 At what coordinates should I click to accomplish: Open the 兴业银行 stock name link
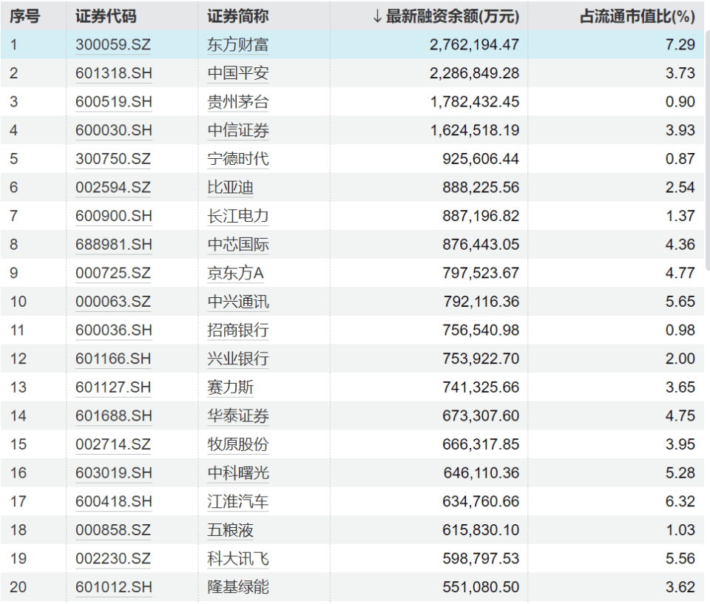point(238,358)
